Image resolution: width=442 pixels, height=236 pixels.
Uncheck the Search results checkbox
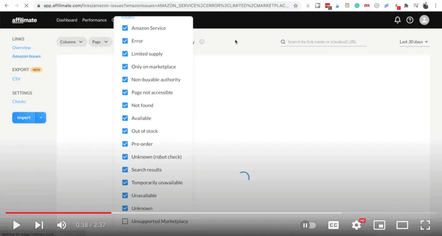pos(125,170)
